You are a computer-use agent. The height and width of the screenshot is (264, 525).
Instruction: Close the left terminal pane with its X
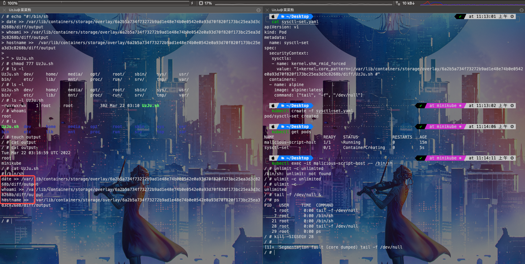click(4, 10)
